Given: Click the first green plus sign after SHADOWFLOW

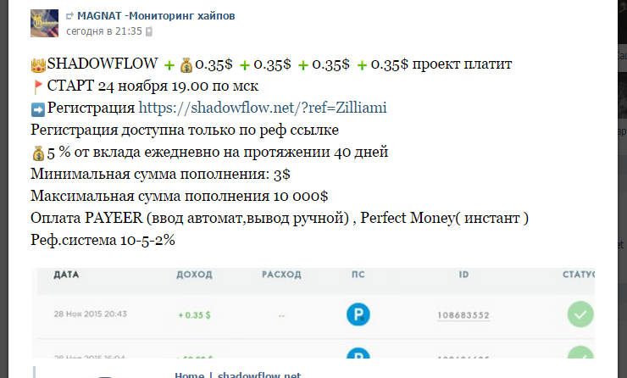Looking at the screenshot, I should point(169,65).
